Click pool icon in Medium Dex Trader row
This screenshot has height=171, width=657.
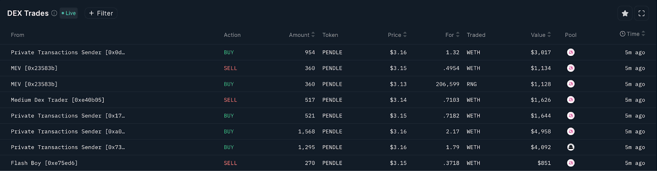pos(570,100)
